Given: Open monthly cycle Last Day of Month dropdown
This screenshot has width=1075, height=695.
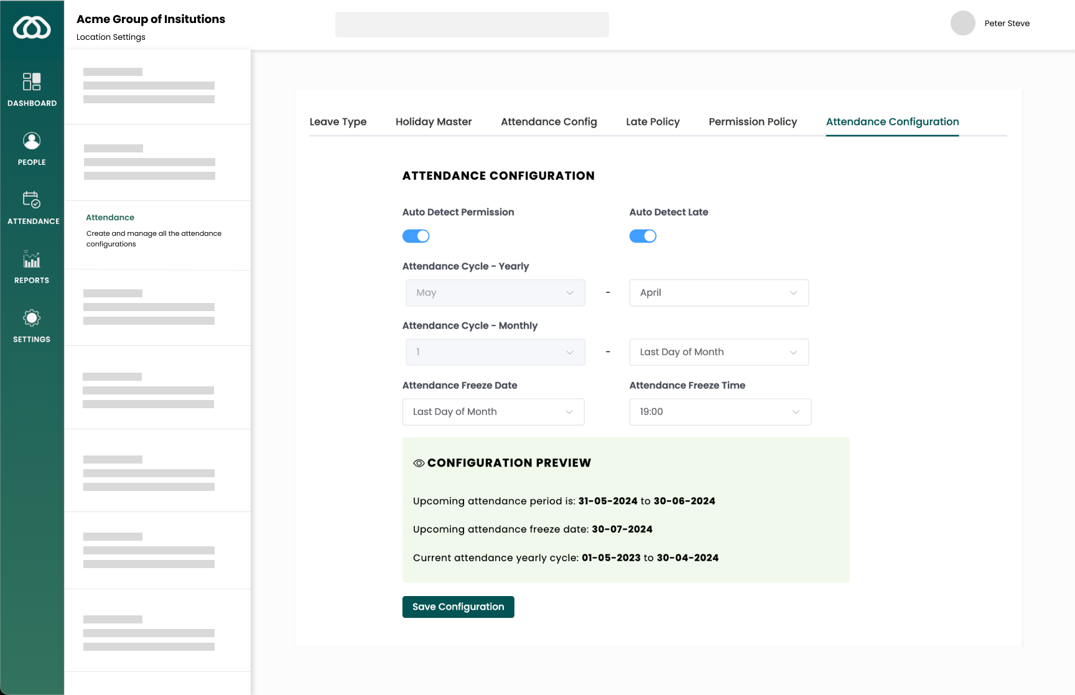Looking at the screenshot, I should [x=719, y=352].
